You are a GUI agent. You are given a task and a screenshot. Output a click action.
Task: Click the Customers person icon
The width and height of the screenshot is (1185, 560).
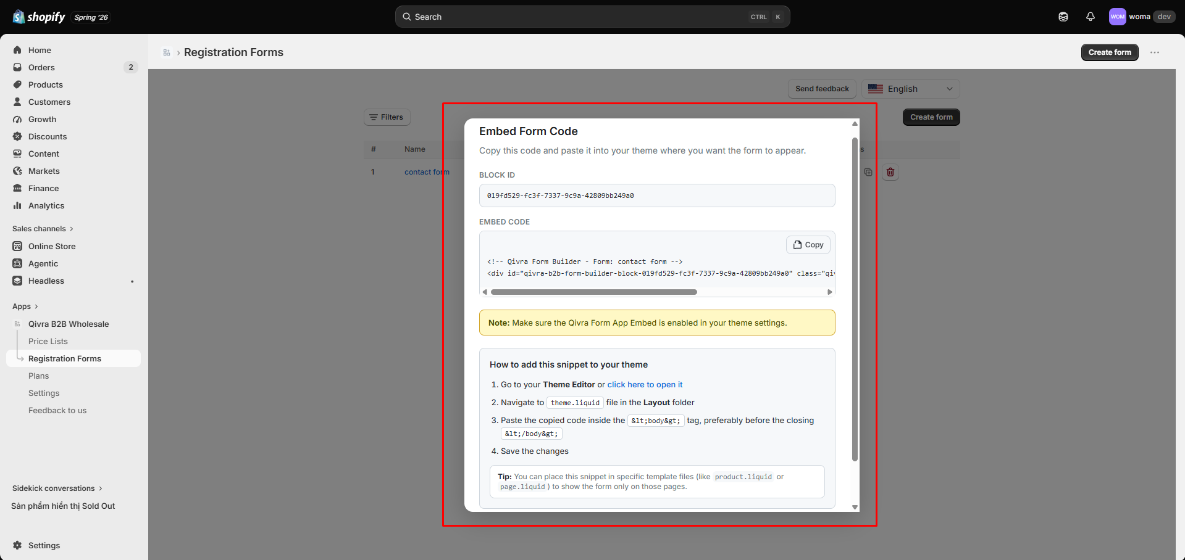click(x=17, y=102)
